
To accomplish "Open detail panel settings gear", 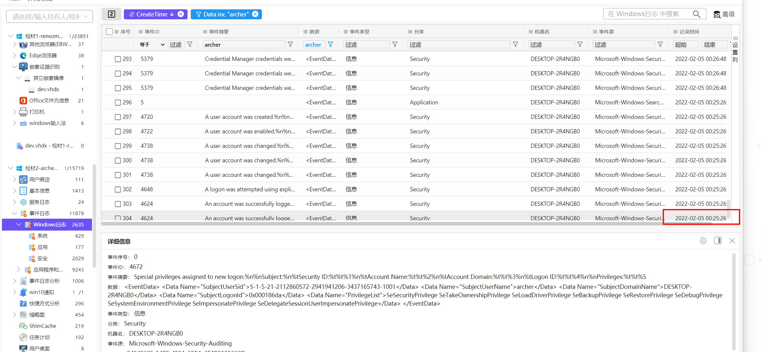I will (703, 241).
